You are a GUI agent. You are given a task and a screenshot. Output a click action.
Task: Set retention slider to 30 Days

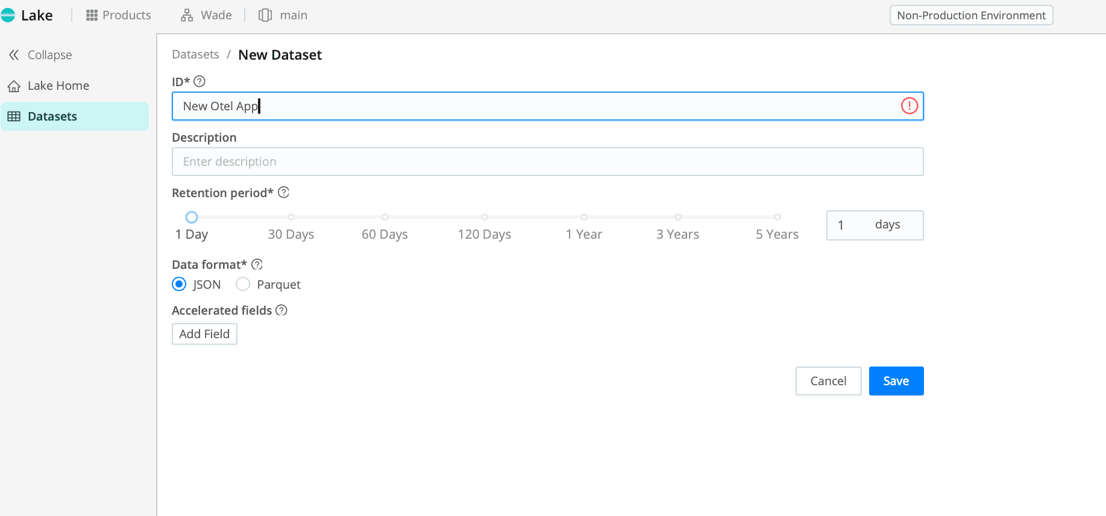(291, 217)
